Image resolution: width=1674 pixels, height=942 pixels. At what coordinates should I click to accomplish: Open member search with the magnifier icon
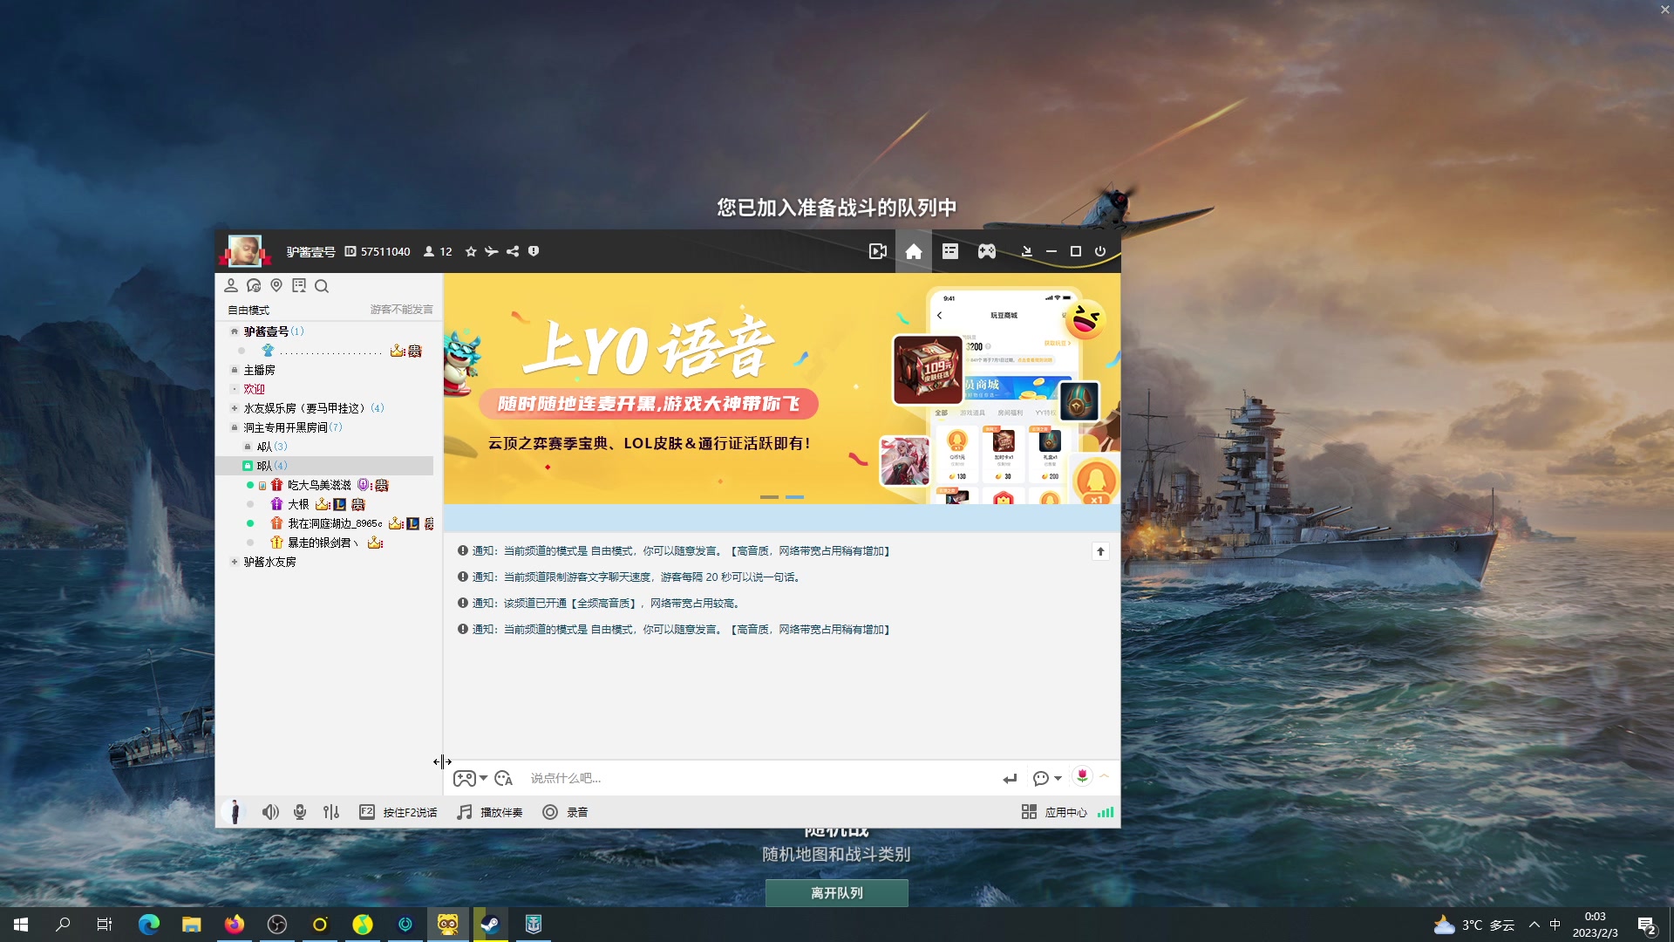(322, 285)
